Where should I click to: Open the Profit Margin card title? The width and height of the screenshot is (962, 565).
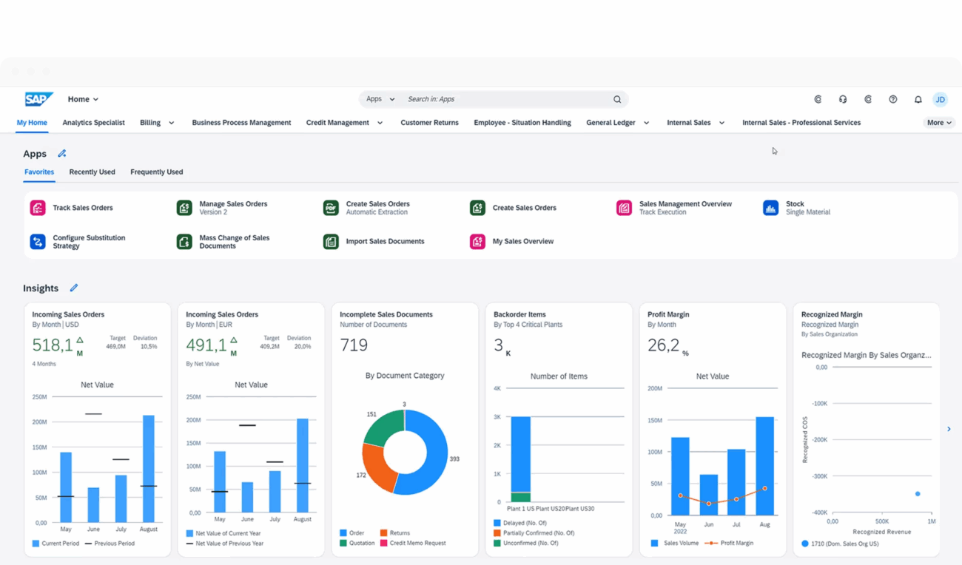click(x=668, y=314)
